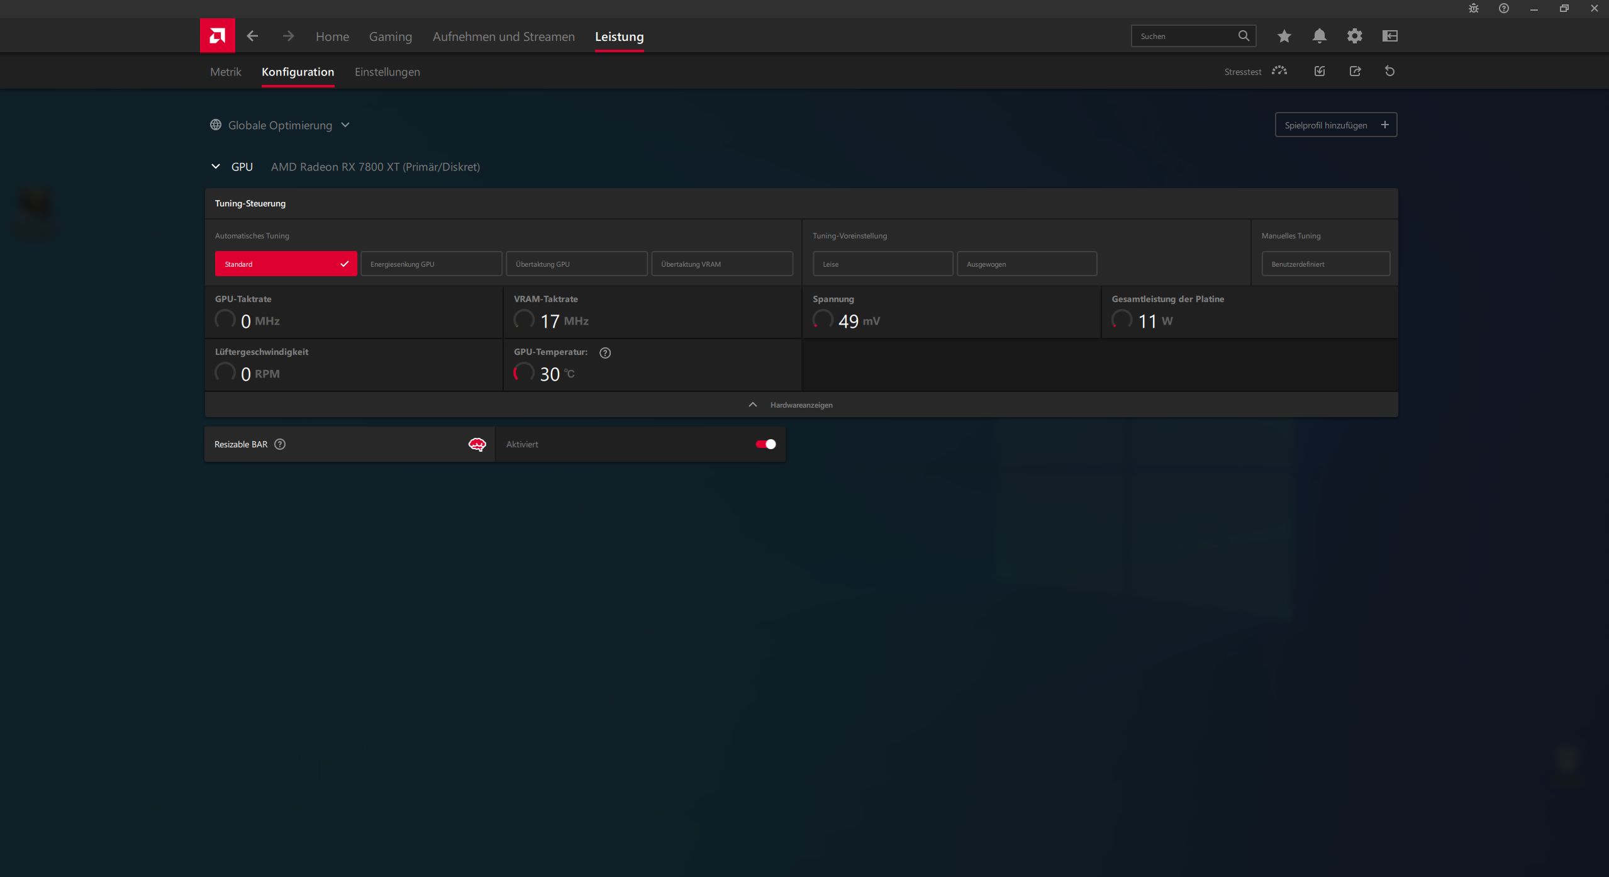
Task: Choose the Benutzerdefiniert manual tuning button
Action: tap(1325, 264)
